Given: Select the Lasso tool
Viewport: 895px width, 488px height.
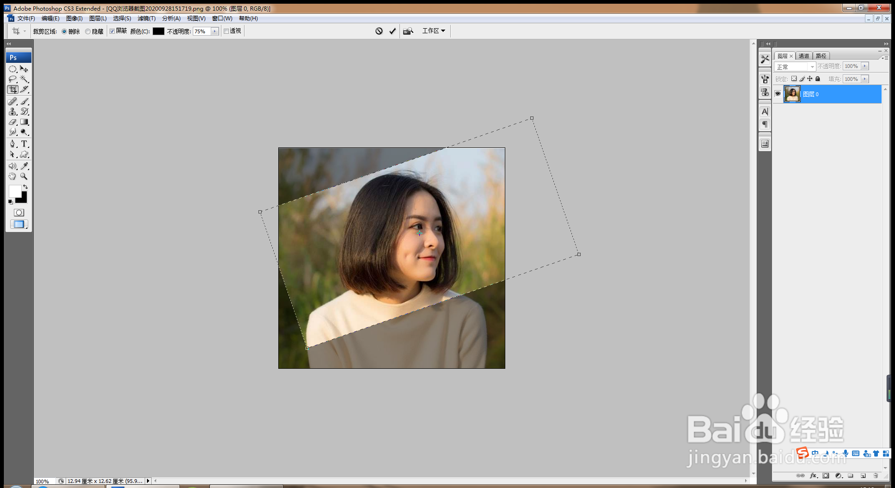Looking at the screenshot, I should click(12, 79).
